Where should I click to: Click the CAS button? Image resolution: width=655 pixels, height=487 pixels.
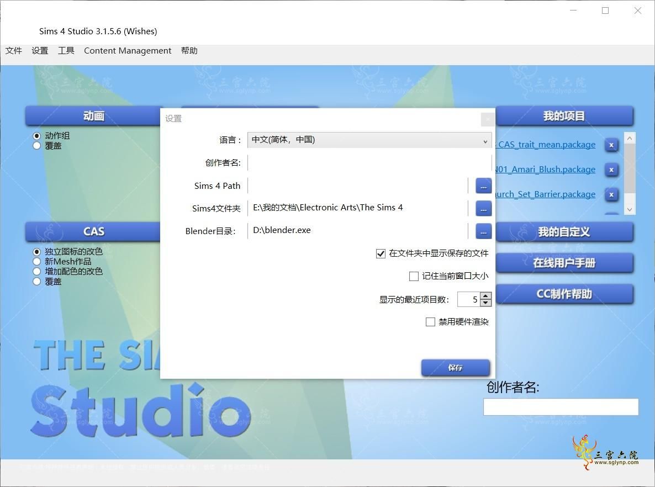click(93, 231)
